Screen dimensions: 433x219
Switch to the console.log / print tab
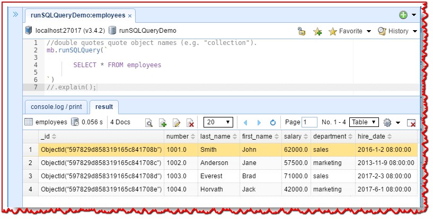(x=56, y=106)
